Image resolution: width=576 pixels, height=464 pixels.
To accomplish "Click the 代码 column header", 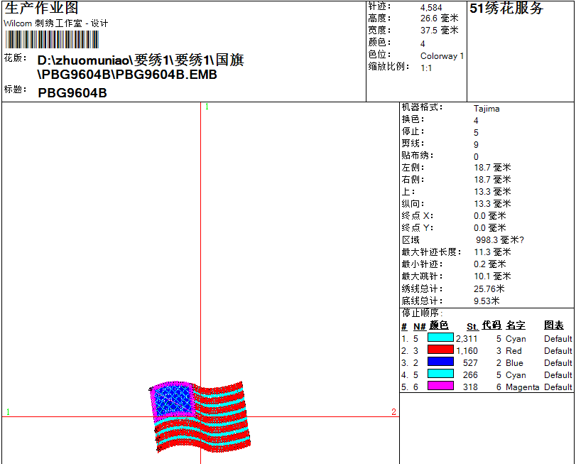I will pos(491,325).
